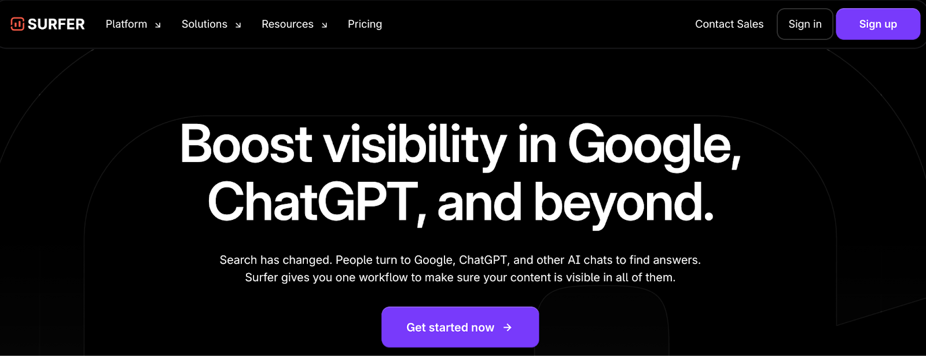Screen dimensions: 926x356
Task: Open the Platform menu
Action: click(x=126, y=24)
